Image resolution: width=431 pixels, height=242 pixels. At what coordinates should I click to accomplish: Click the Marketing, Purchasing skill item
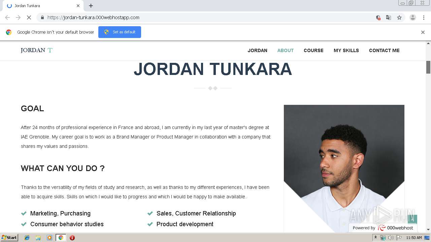(x=60, y=213)
